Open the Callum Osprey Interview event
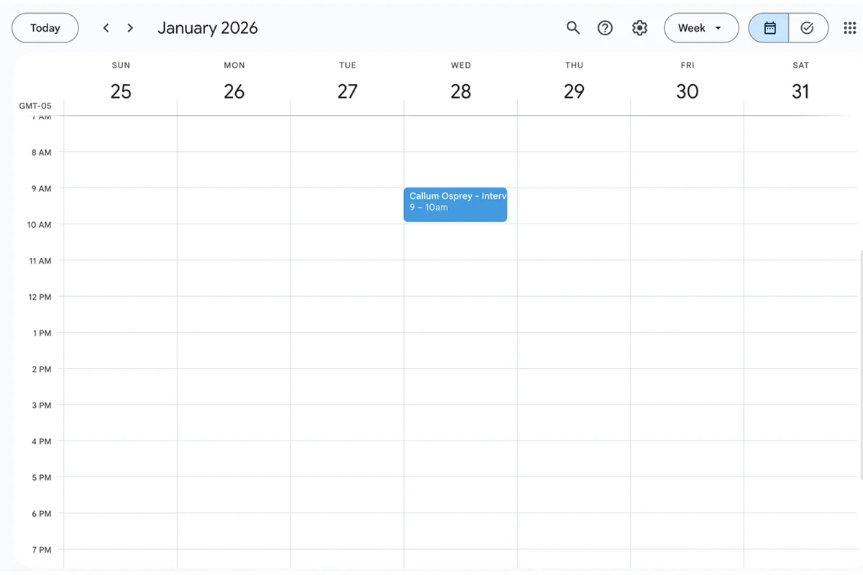This screenshot has width=863, height=575. coord(455,204)
